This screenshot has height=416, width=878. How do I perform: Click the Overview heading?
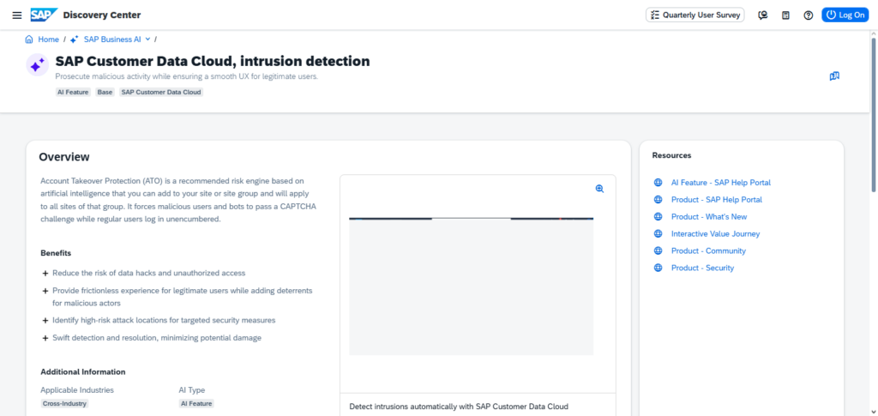coord(63,157)
